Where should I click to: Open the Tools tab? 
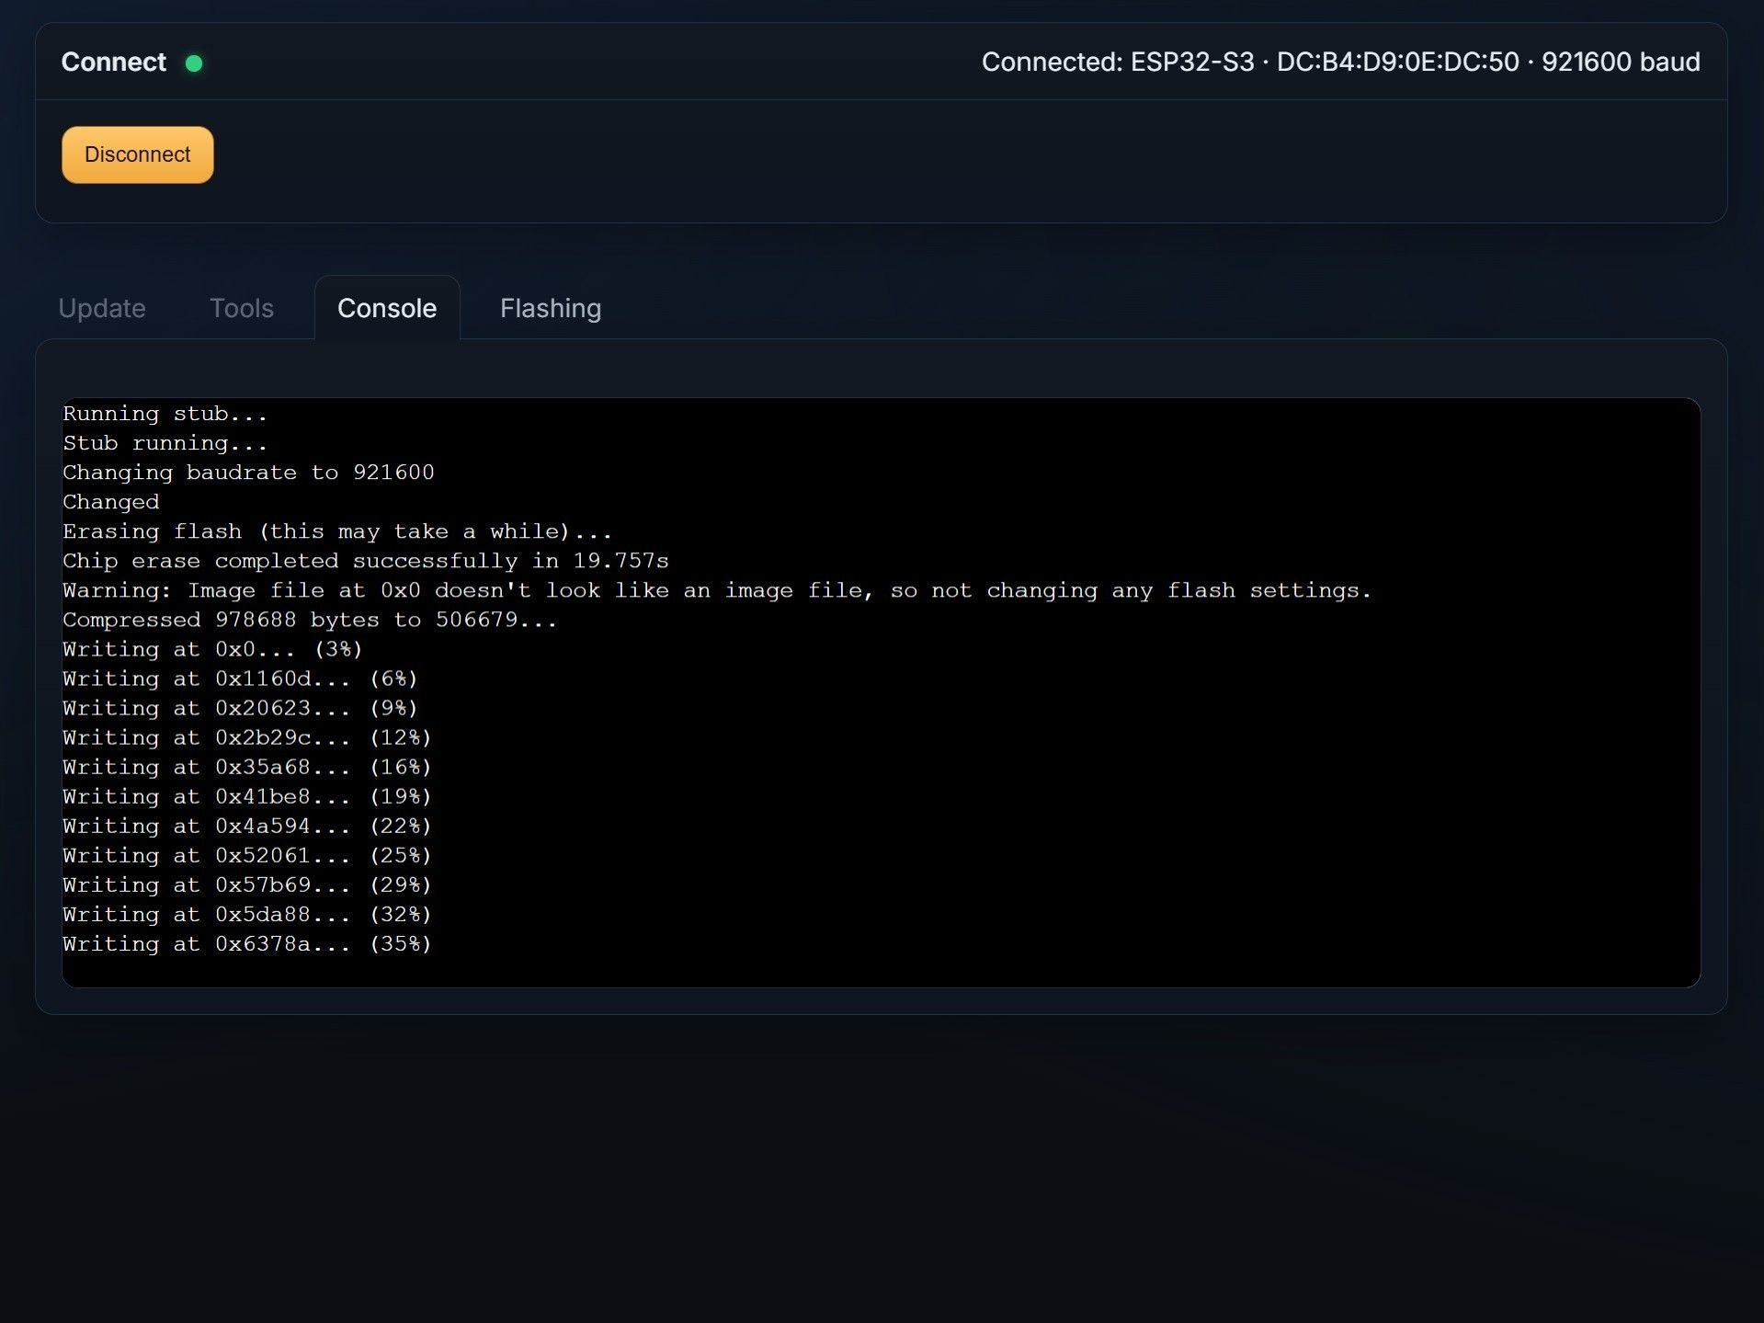pyautogui.click(x=241, y=308)
